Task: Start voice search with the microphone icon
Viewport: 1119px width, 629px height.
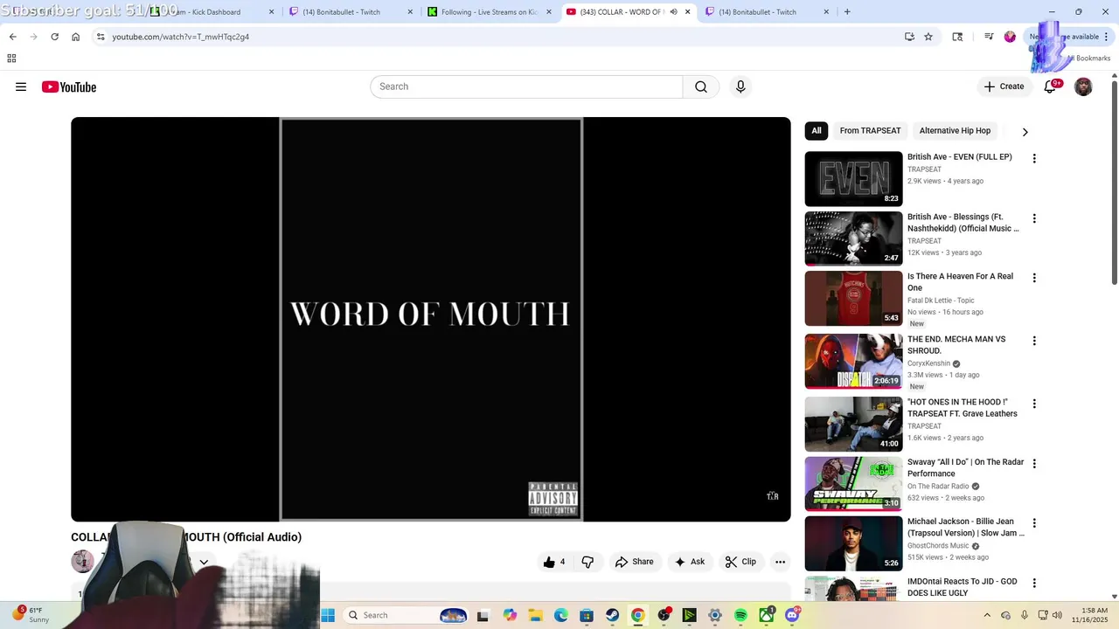Action: point(740,86)
